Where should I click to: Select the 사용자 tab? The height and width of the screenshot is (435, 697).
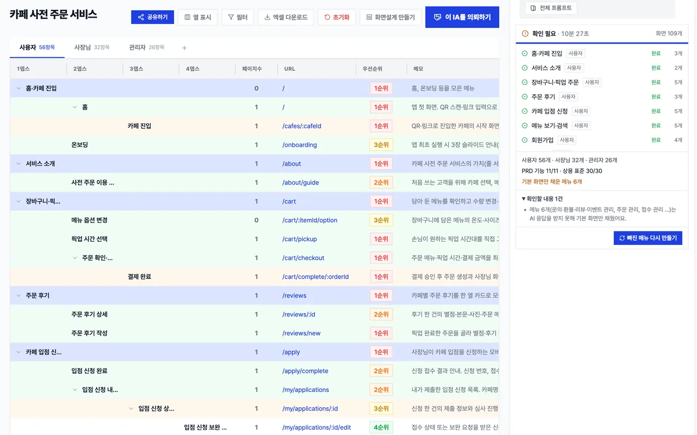[37, 47]
